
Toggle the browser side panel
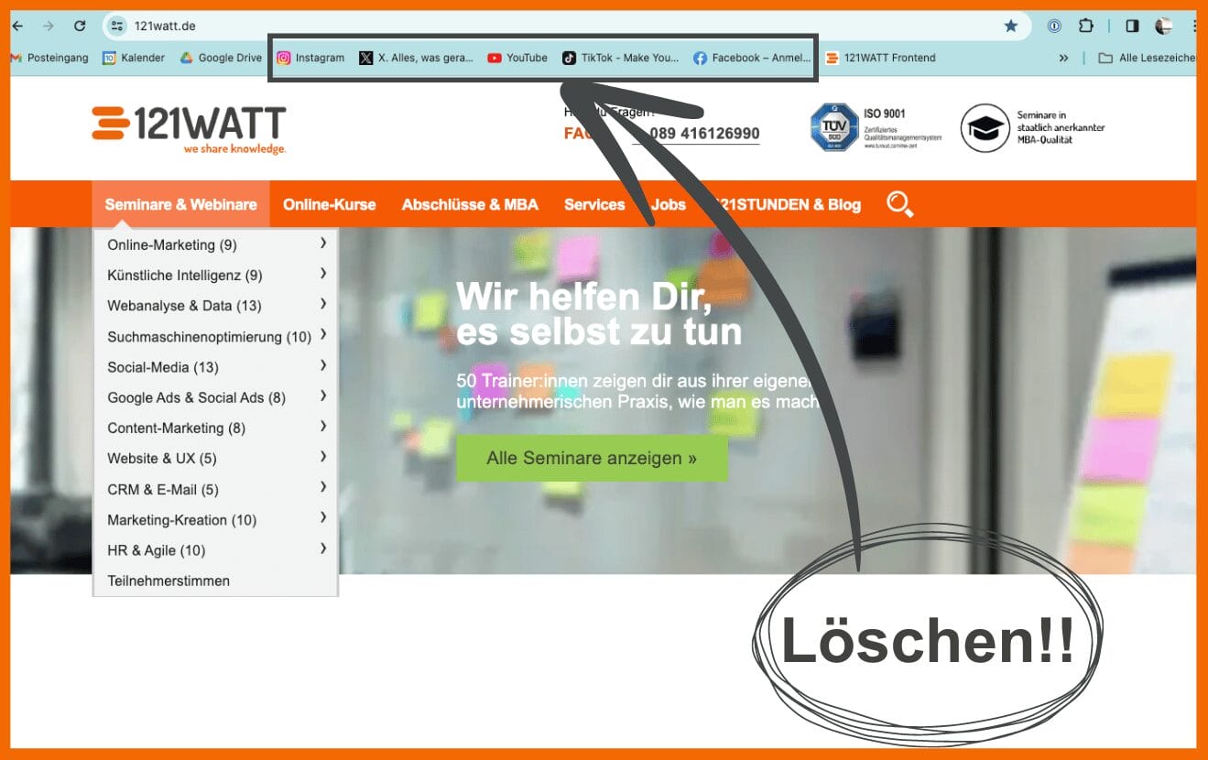click(1132, 26)
